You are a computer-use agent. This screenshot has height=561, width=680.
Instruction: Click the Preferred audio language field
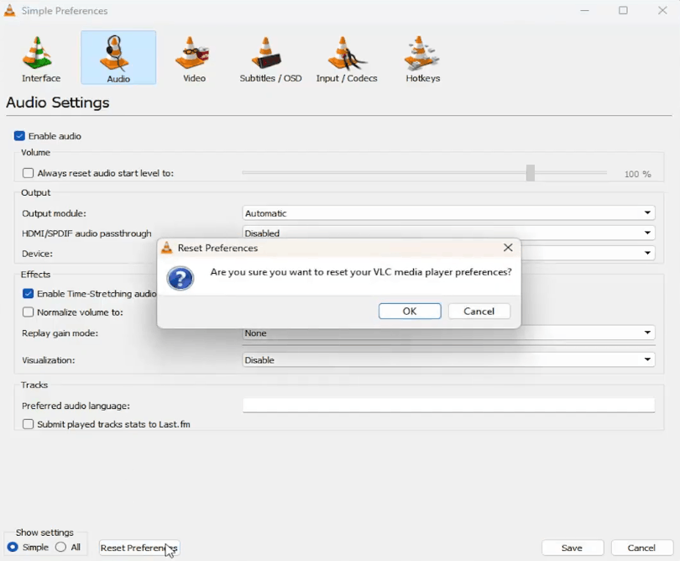point(447,406)
